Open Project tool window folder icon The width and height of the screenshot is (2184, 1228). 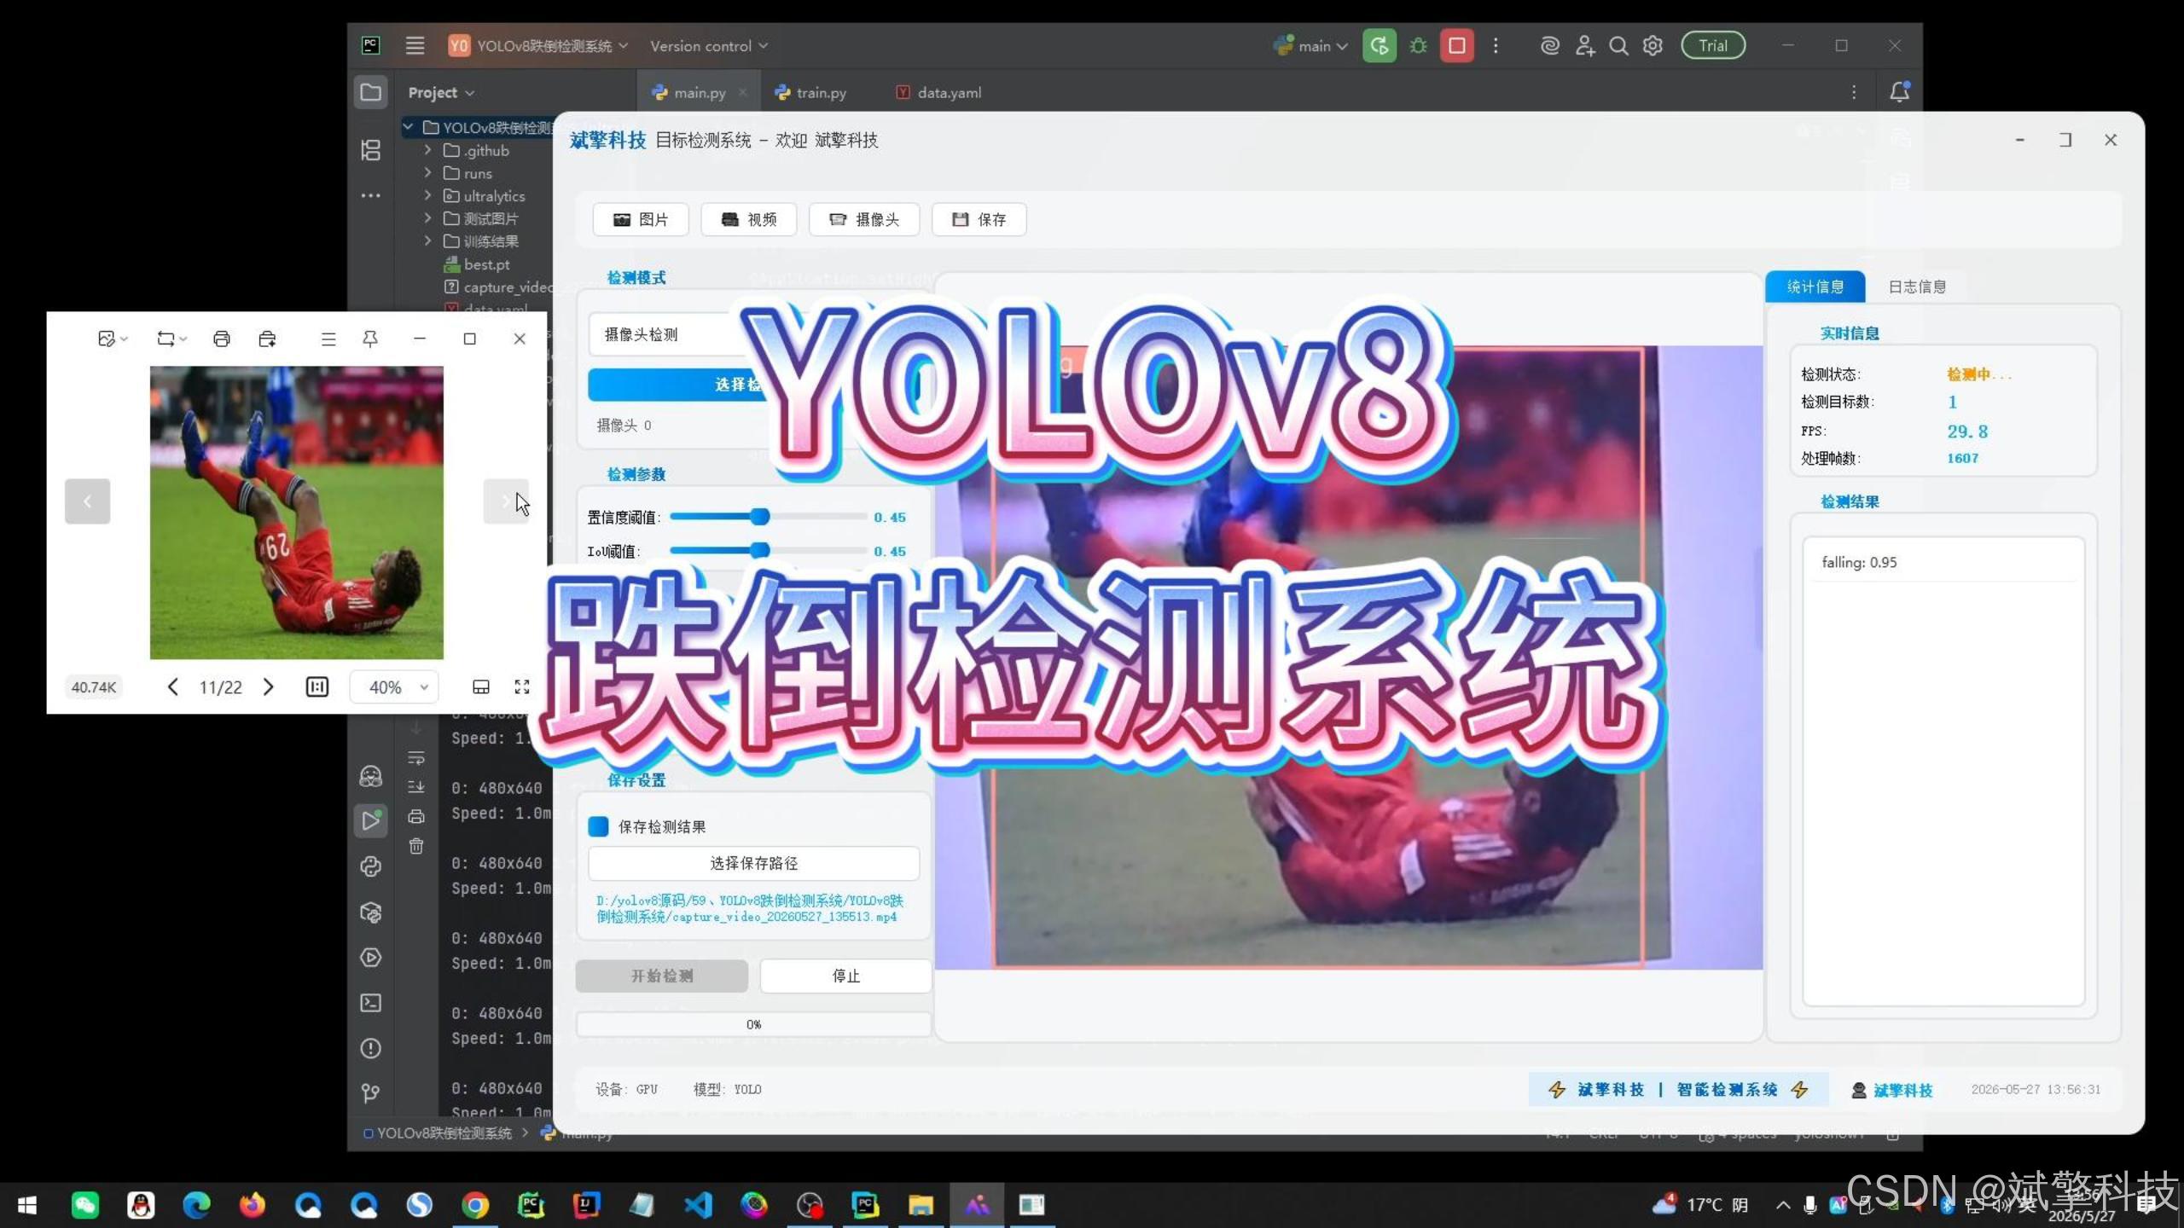pos(370,91)
